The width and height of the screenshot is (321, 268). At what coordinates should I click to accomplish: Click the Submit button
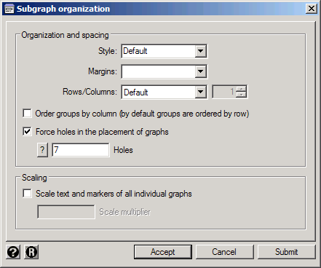(286, 252)
